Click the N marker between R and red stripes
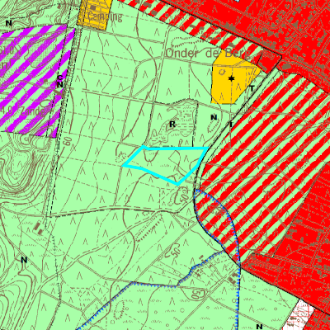Screen dimensions: 330x330 (x=214, y=118)
